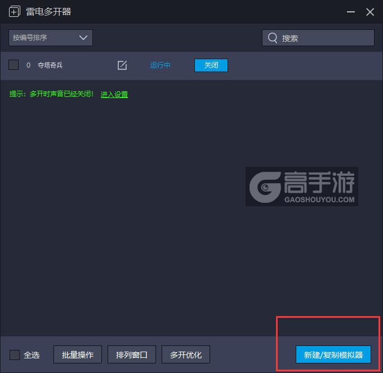Click the 关闭 button to stop the emulator

tap(211, 65)
